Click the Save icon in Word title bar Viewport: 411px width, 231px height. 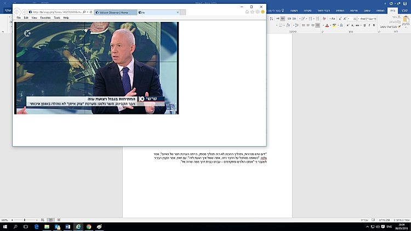click(x=406, y=3)
